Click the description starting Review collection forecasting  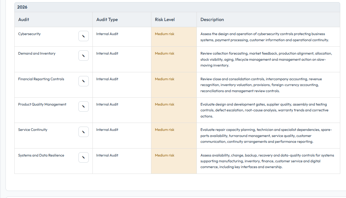coord(266,59)
